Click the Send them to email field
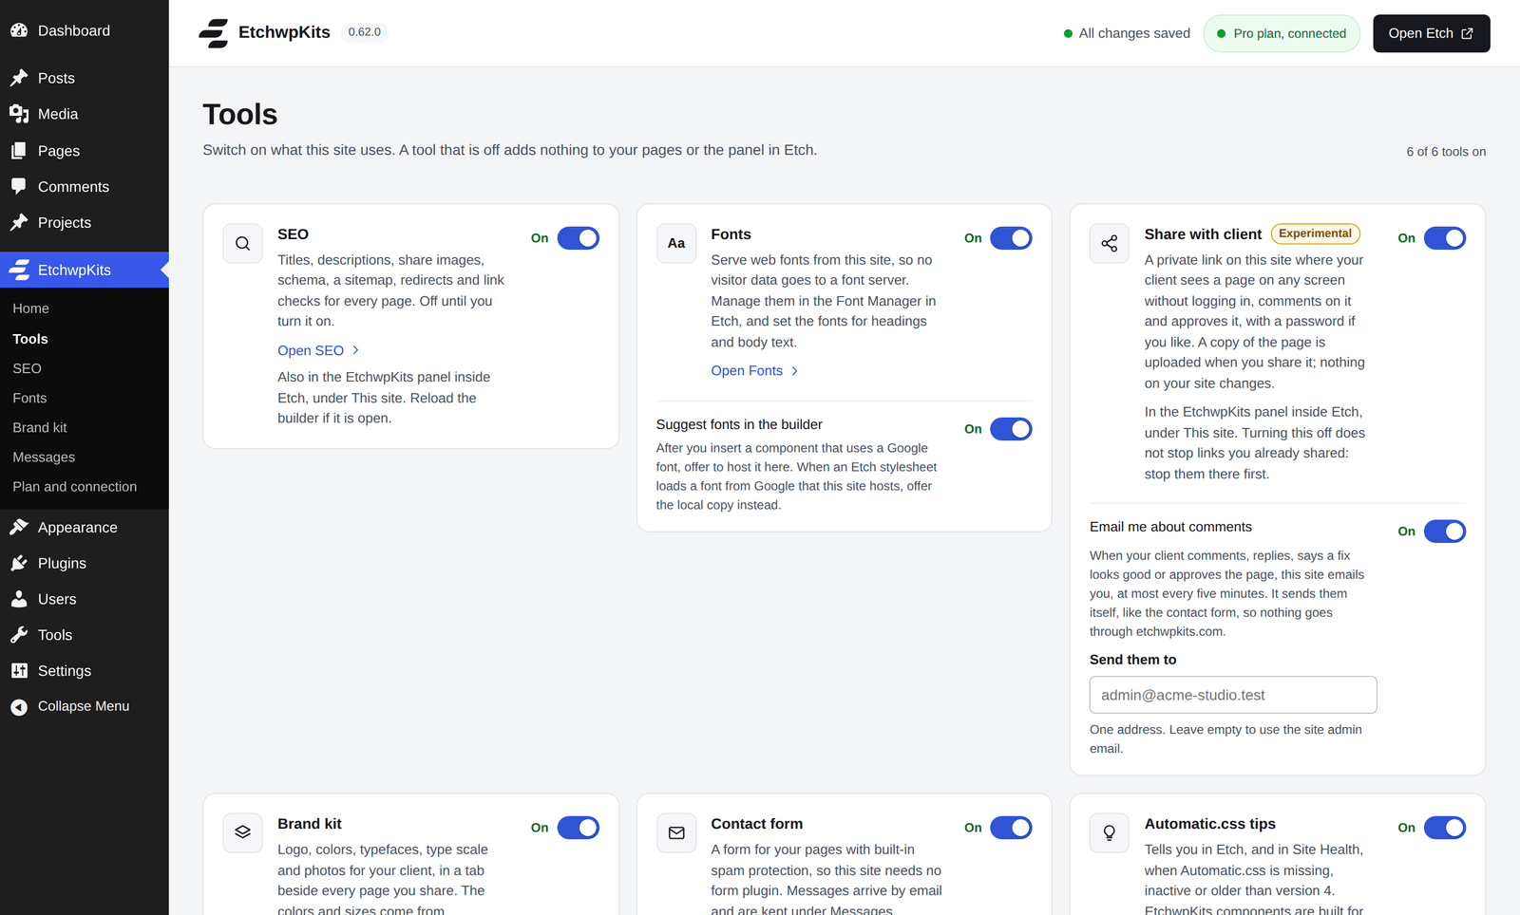This screenshot has width=1520, height=915. [1233, 695]
